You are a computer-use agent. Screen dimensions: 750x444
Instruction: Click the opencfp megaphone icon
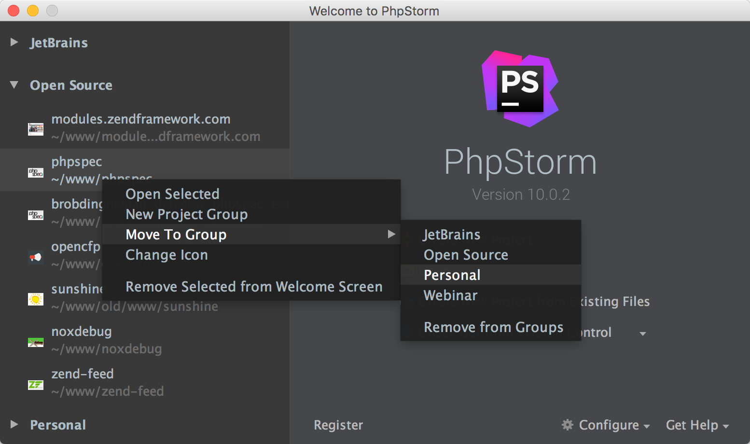[36, 257]
